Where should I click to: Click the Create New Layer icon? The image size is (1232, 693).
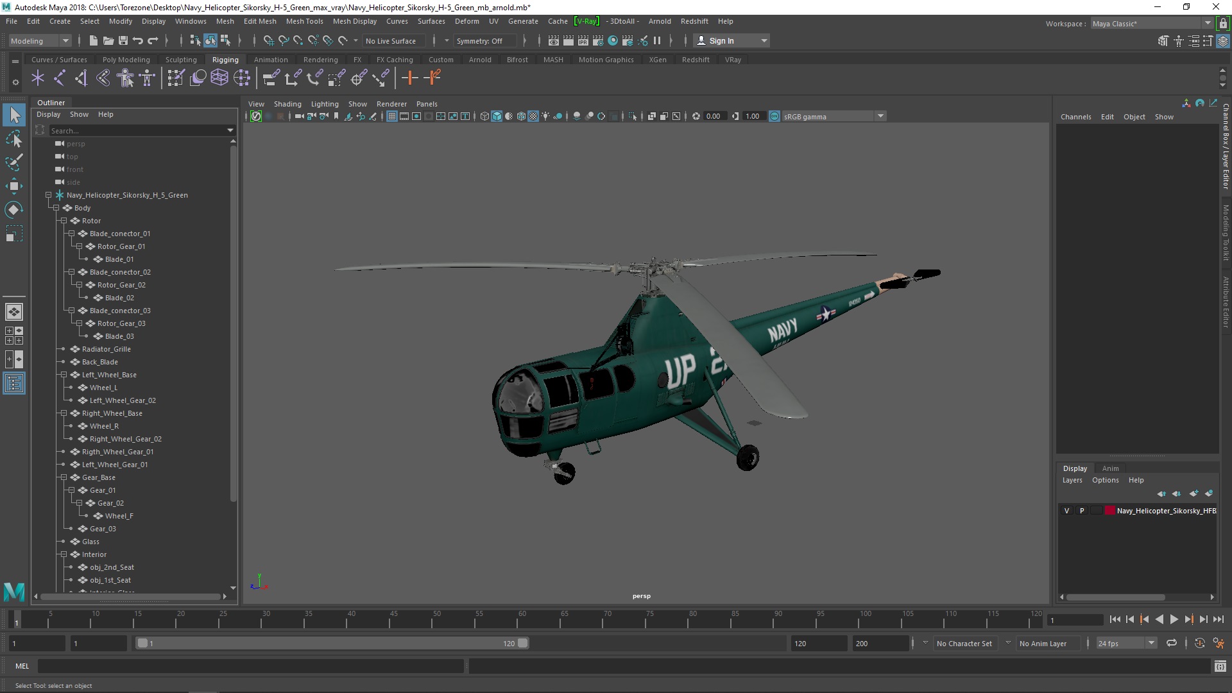pos(1193,493)
